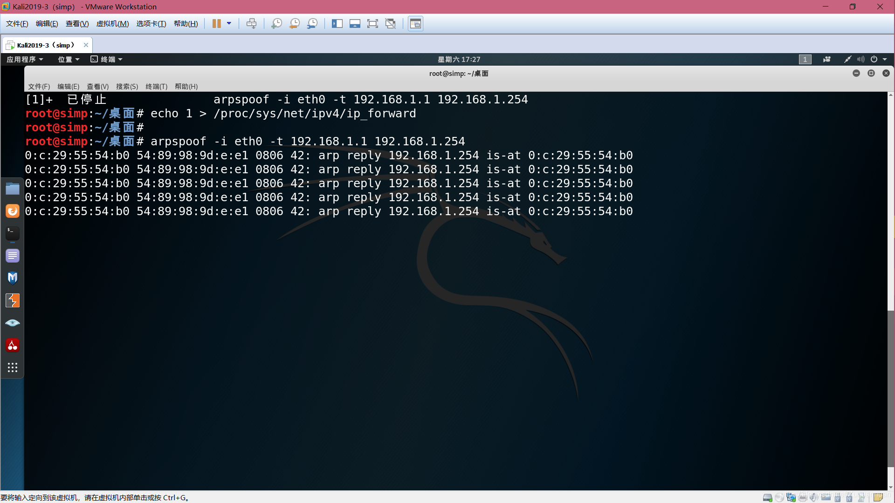Revert VM to previous snapshot

(x=294, y=24)
